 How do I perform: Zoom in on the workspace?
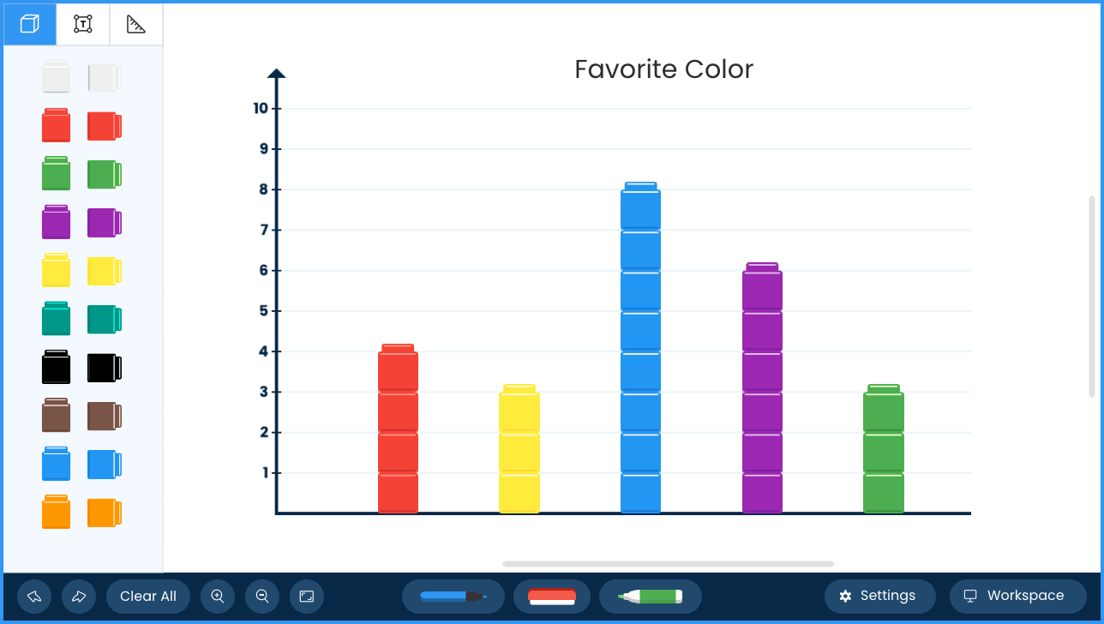218,597
